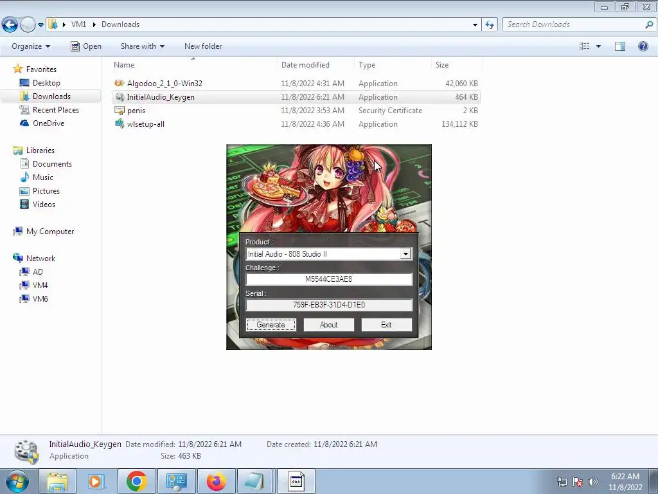Create a New folder from toolbar

203,46
